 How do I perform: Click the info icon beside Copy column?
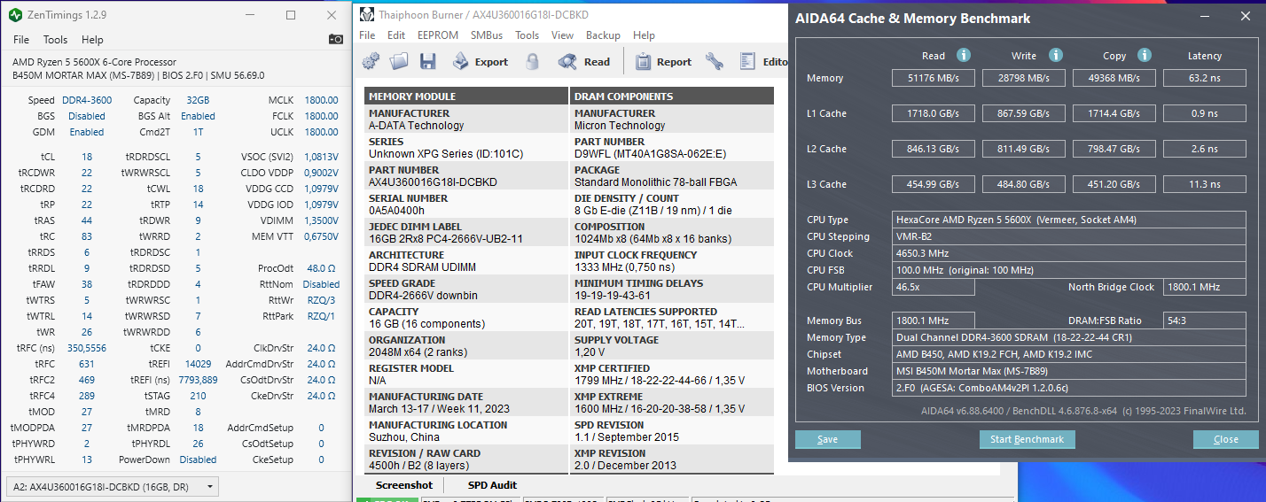[1145, 55]
